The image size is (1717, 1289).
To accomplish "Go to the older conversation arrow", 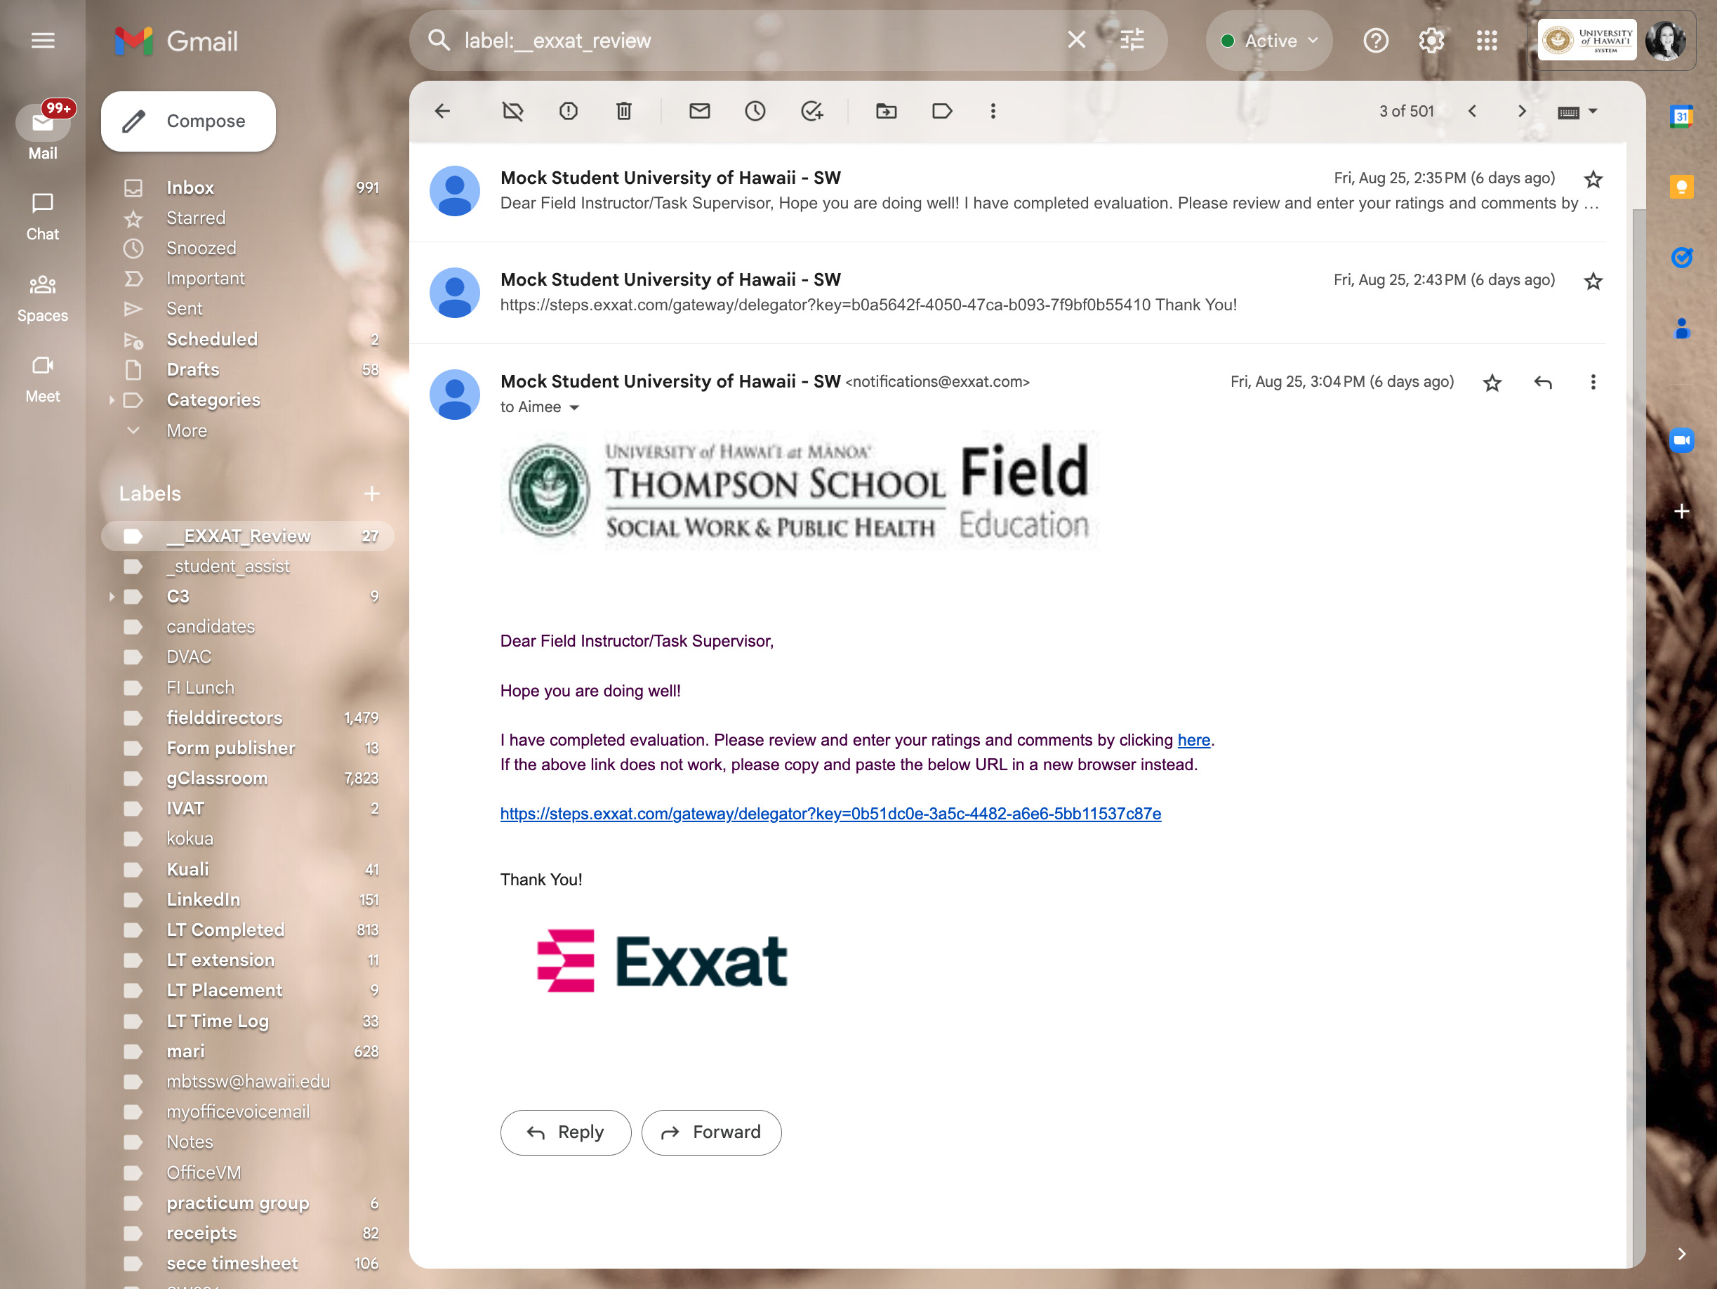I will point(1521,111).
